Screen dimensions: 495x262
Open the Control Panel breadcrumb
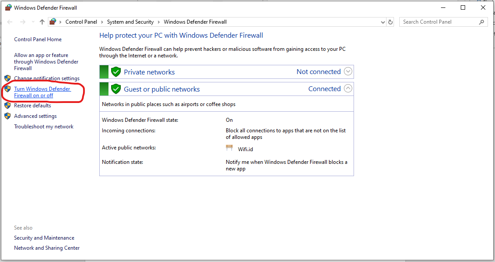(x=81, y=22)
